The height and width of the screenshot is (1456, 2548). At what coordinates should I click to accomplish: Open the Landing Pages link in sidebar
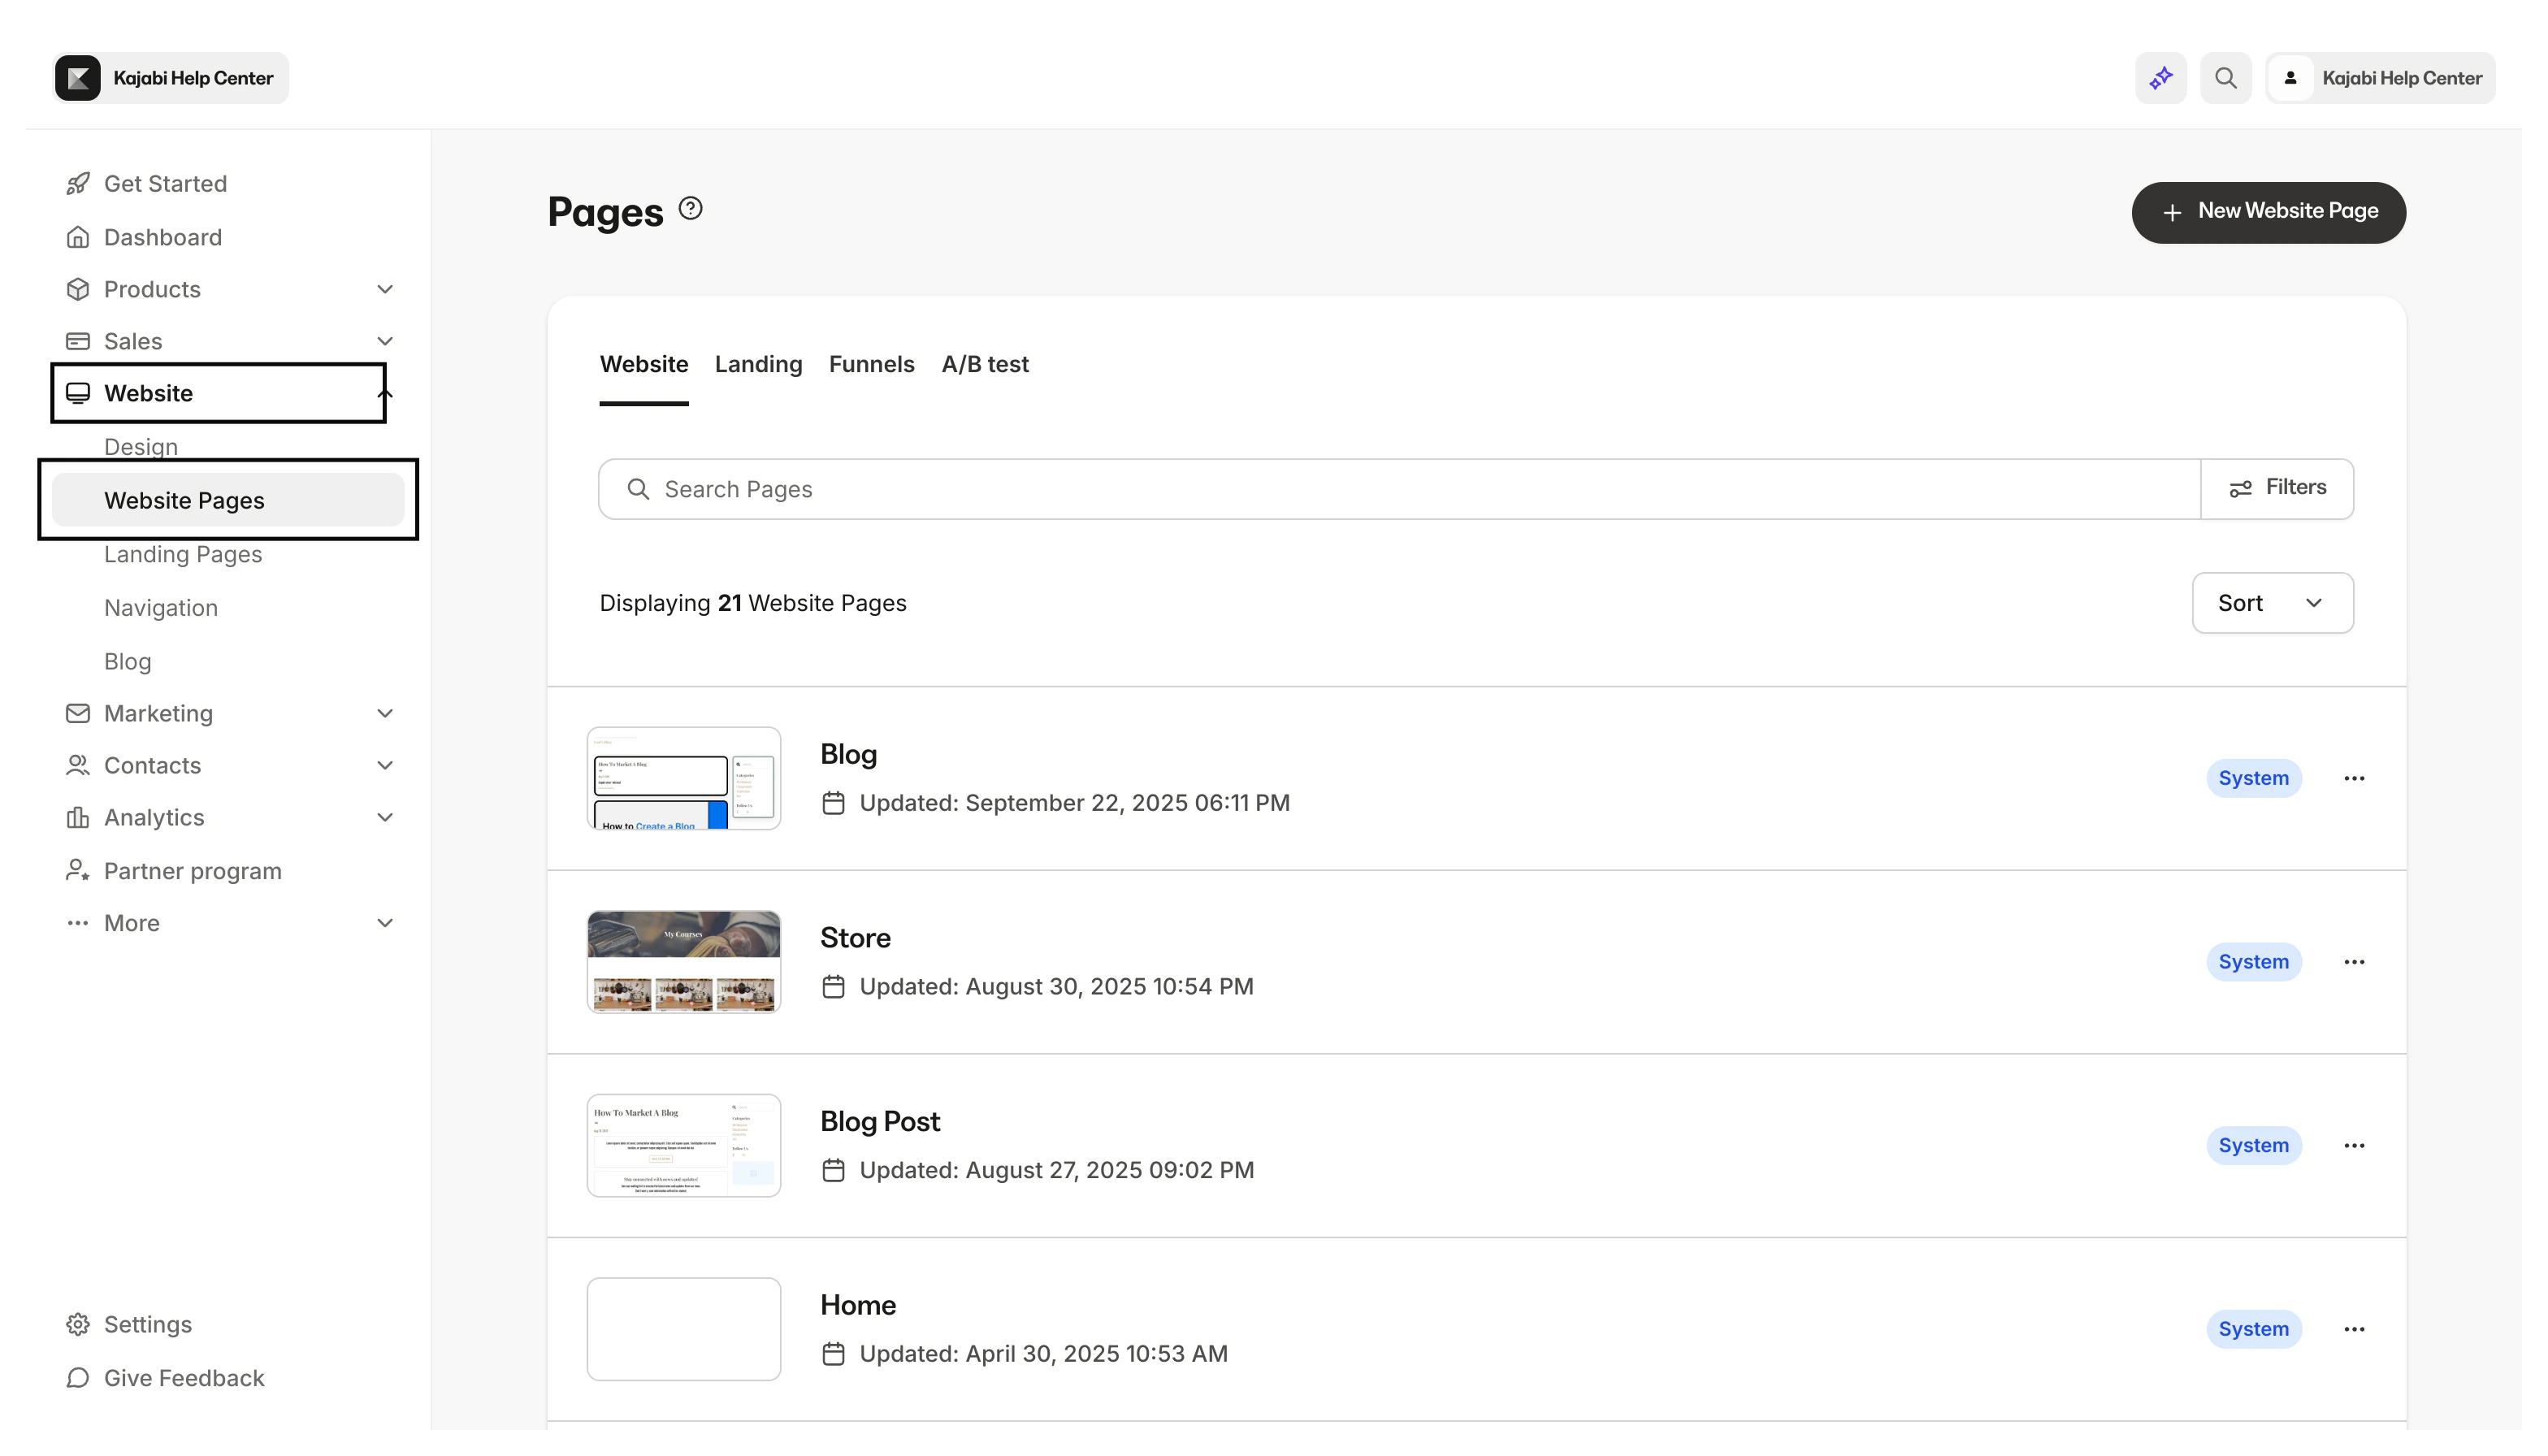(183, 553)
